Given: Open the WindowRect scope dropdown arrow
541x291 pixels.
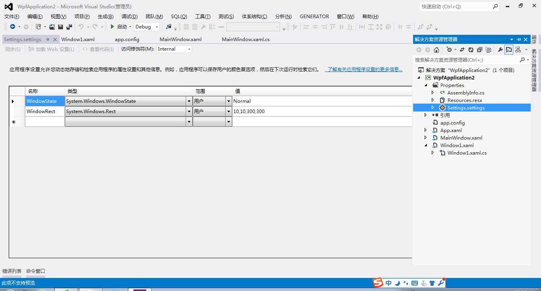Looking at the screenshot, I should tap(229, 111).
